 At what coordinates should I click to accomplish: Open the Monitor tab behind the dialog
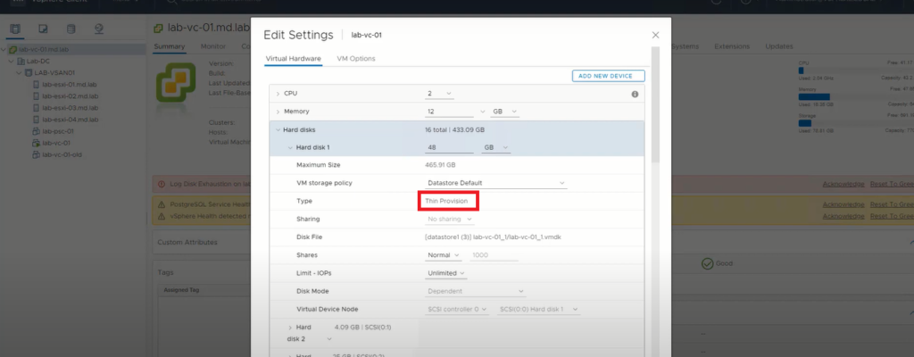coord(212,46)
